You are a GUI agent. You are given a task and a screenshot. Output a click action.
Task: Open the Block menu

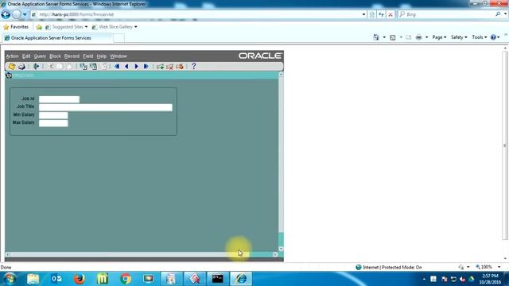click(x=55, y=56)
